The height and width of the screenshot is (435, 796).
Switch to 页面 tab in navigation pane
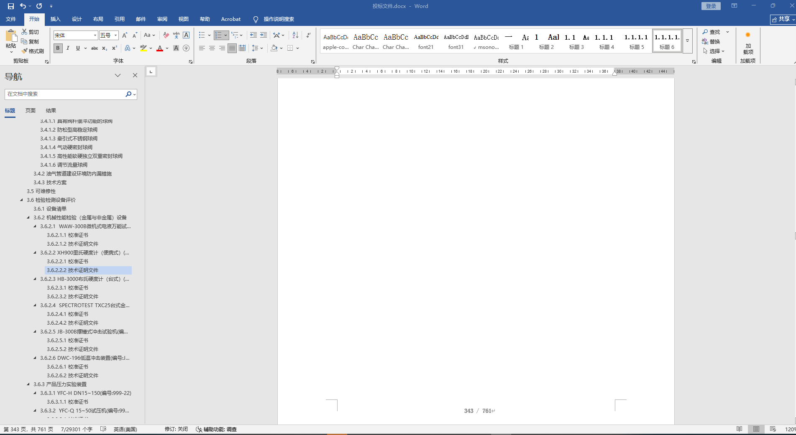[x=31, y=111]
